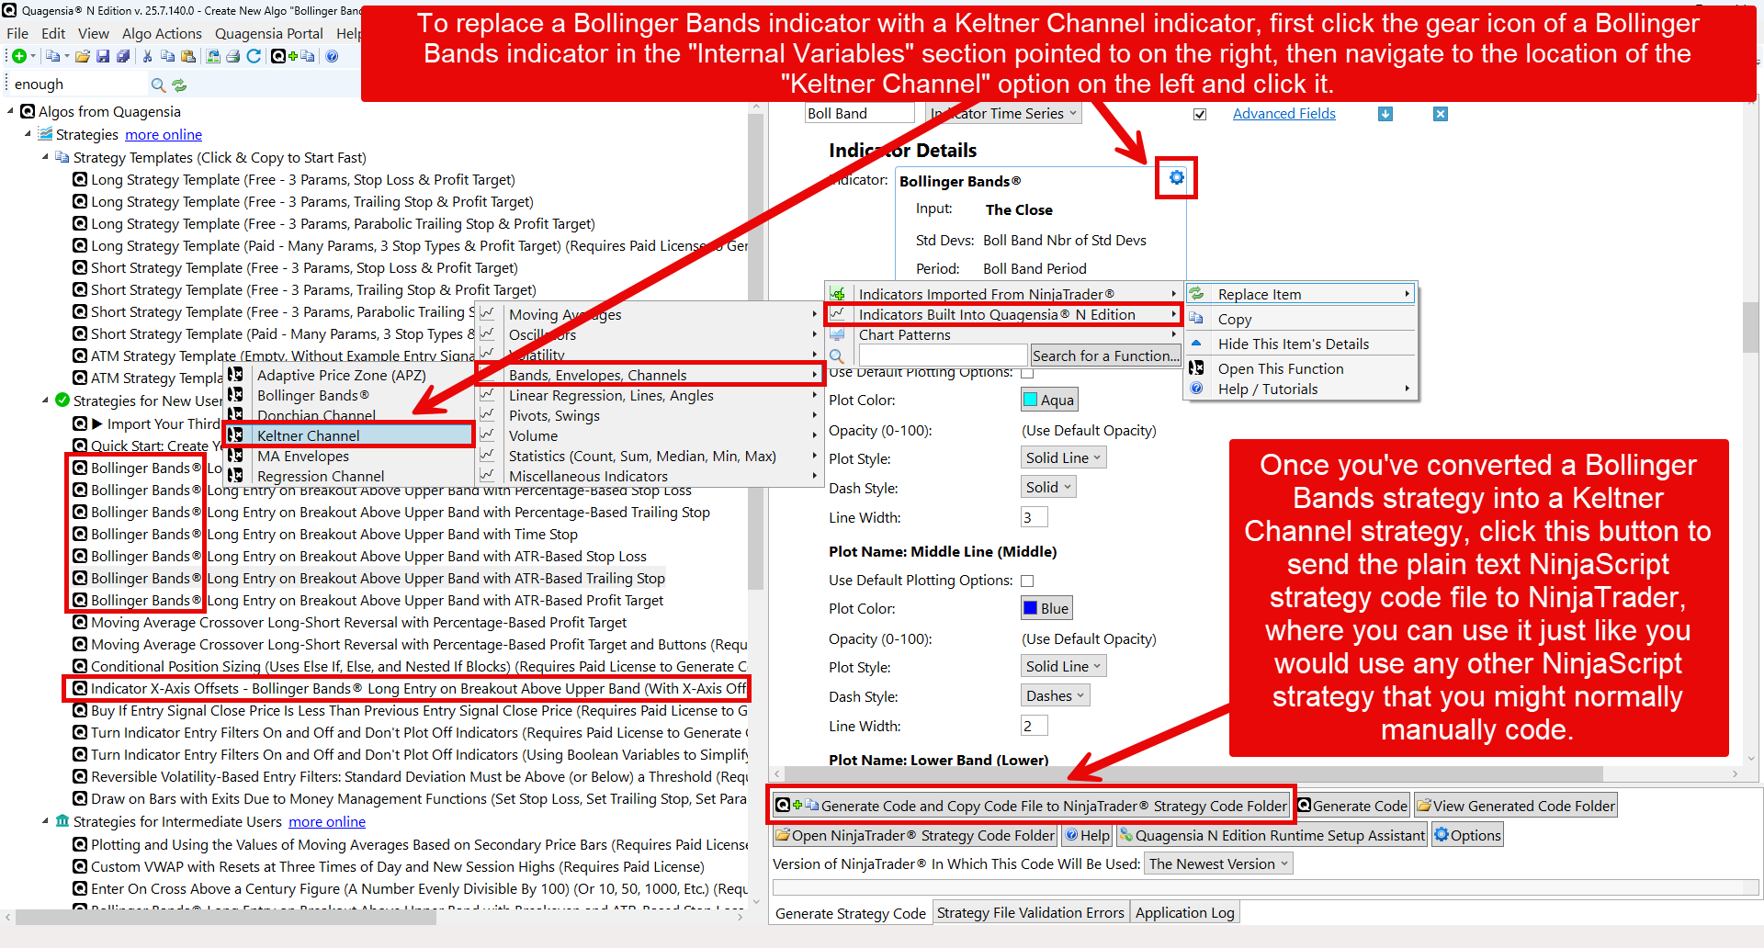Viewport: 1764px width, 948px height.
Task: Click the Bollinger Bands gear icon
Action: (x=1177, y=177)
